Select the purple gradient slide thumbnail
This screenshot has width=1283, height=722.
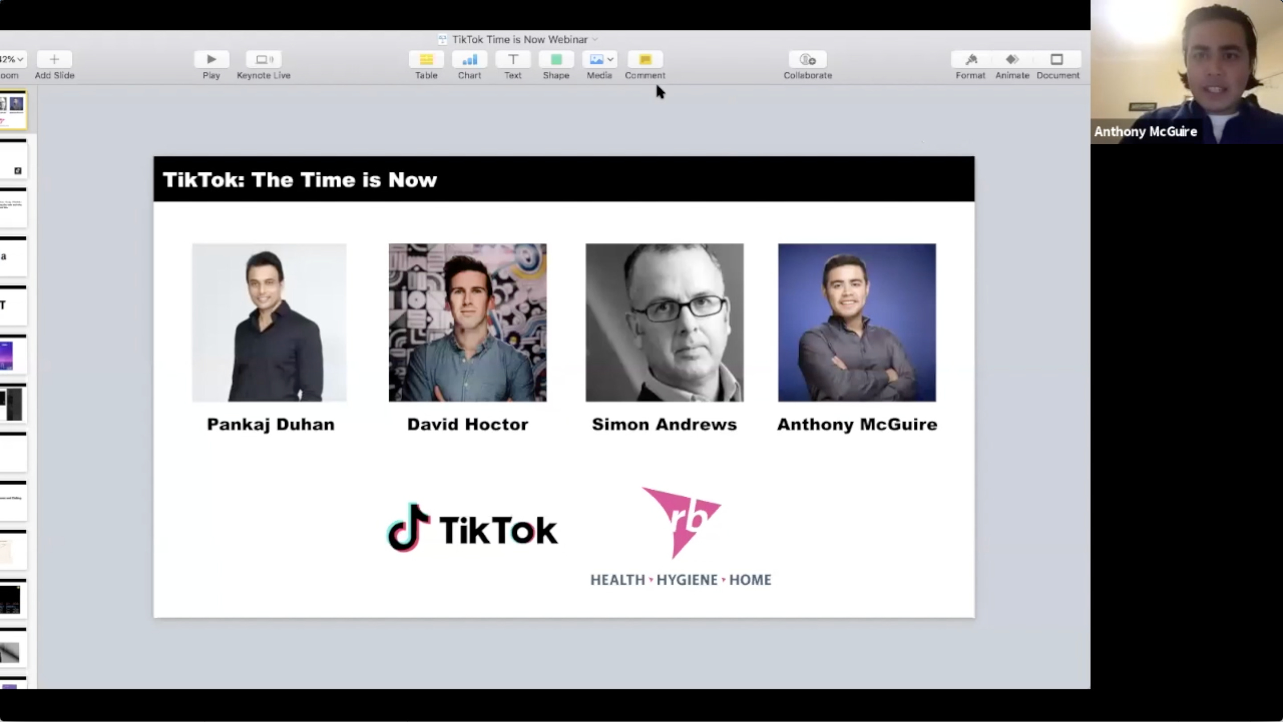pos(8,356)
